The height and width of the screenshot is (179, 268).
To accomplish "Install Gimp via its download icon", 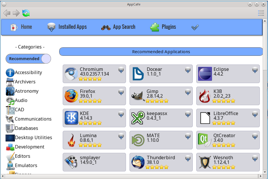I will pos(188,92).
